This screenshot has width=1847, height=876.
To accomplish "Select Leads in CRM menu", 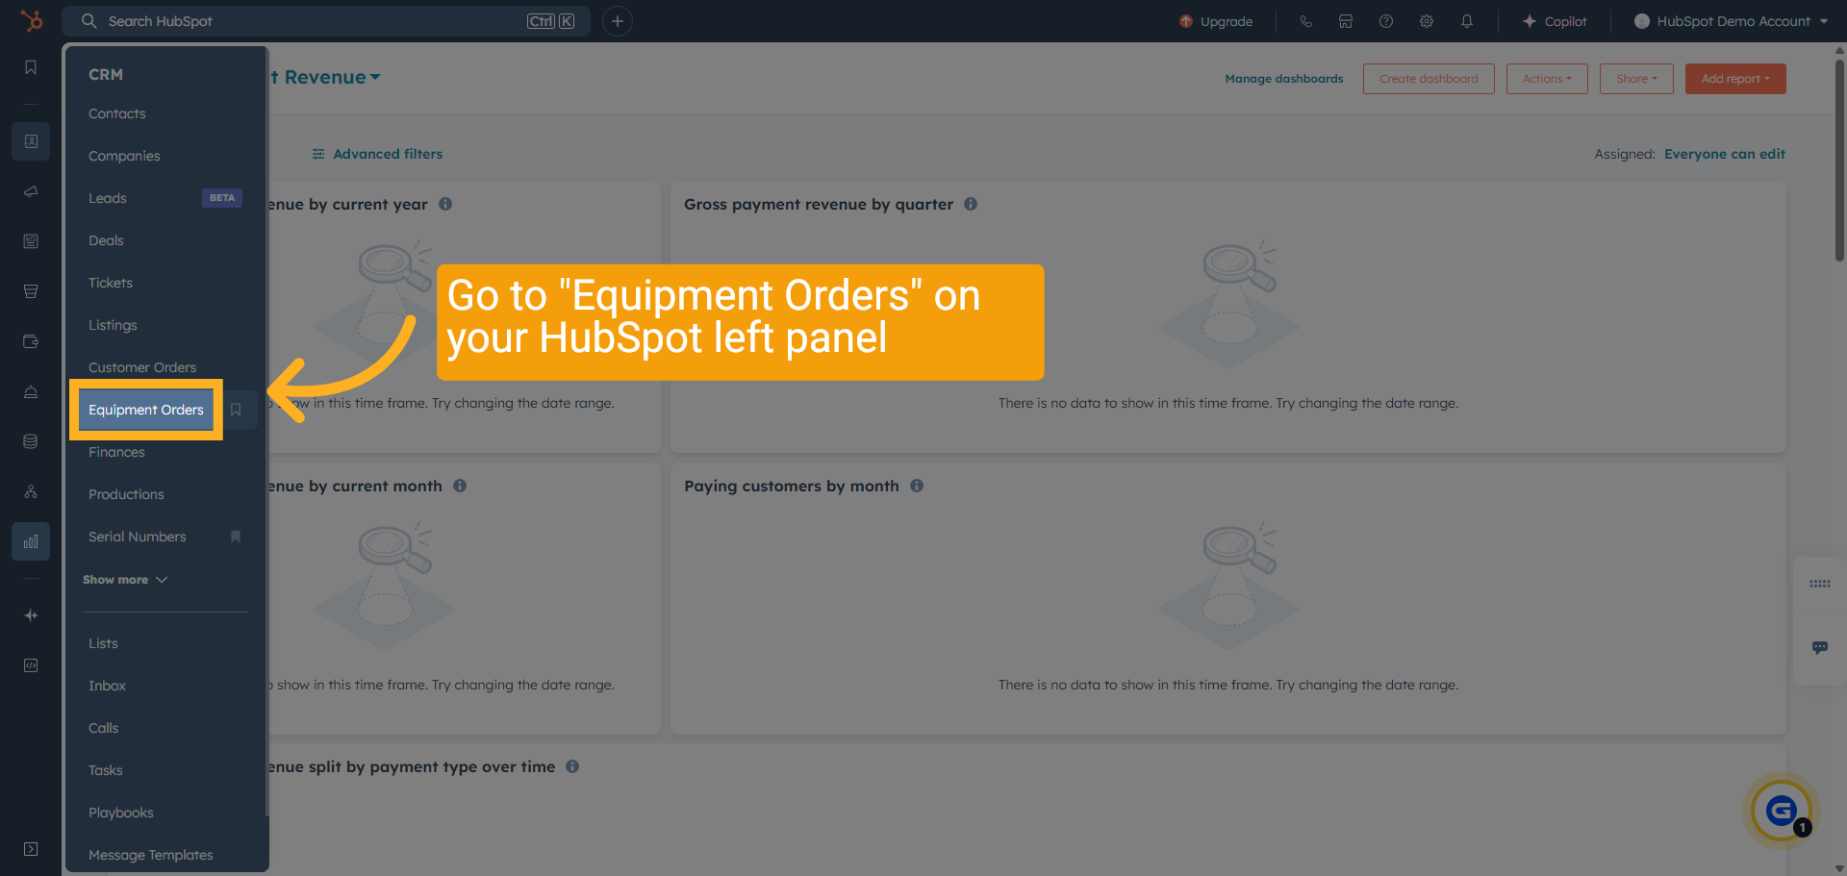I will [x=108, y=198].
